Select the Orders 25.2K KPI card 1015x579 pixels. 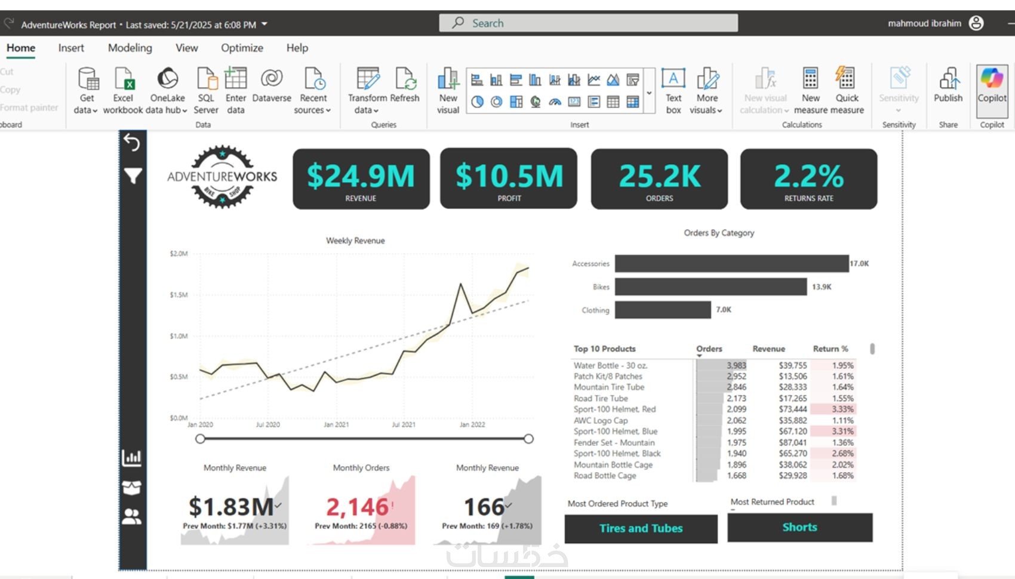659,178
